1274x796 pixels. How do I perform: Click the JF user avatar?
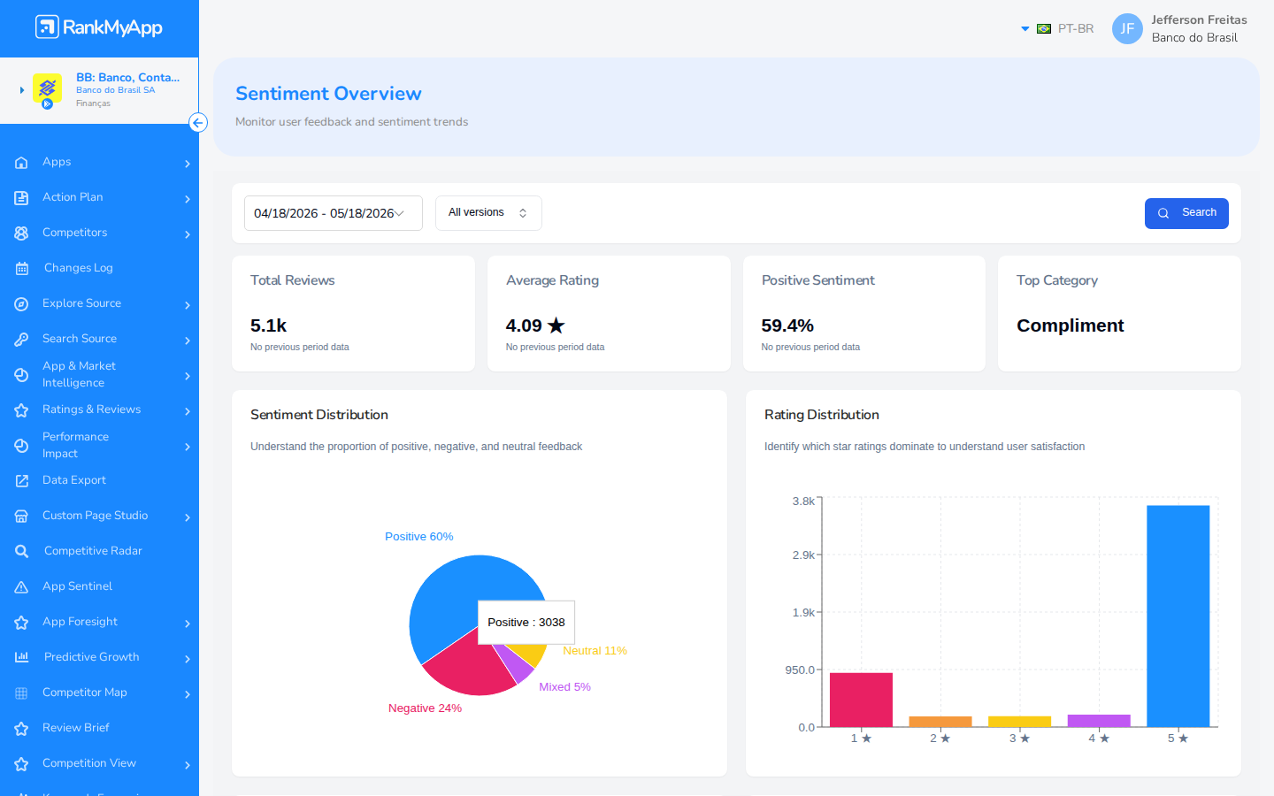point(1127,28)
